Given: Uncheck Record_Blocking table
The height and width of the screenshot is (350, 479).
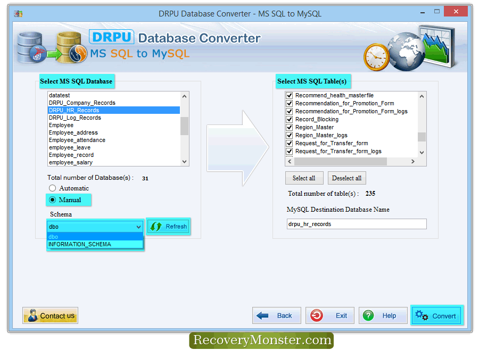Looking at the screenshot, I should click(290, 119).
